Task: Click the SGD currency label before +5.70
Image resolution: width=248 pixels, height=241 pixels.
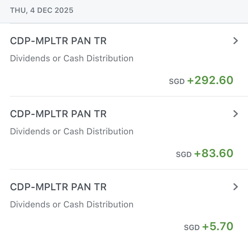Action: pyautogui.click(x=192, y=228)
